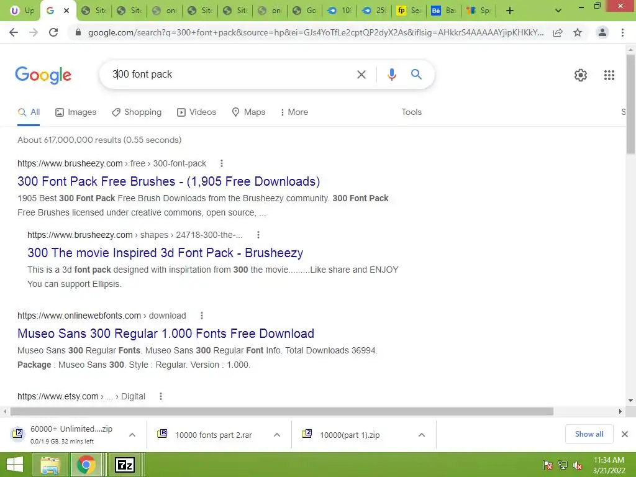Open Action Center flag tray icon

547,465
